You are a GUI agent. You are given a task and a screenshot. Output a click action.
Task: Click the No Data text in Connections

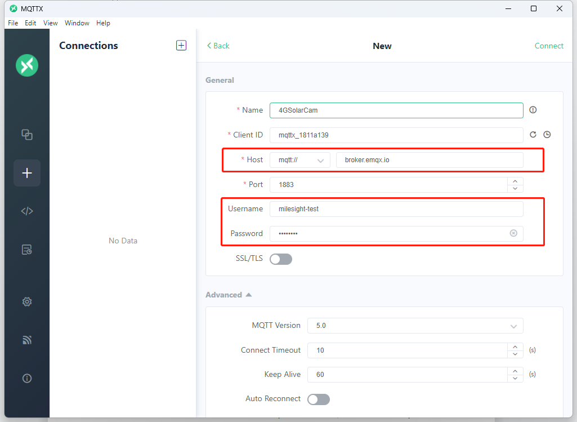123,241
